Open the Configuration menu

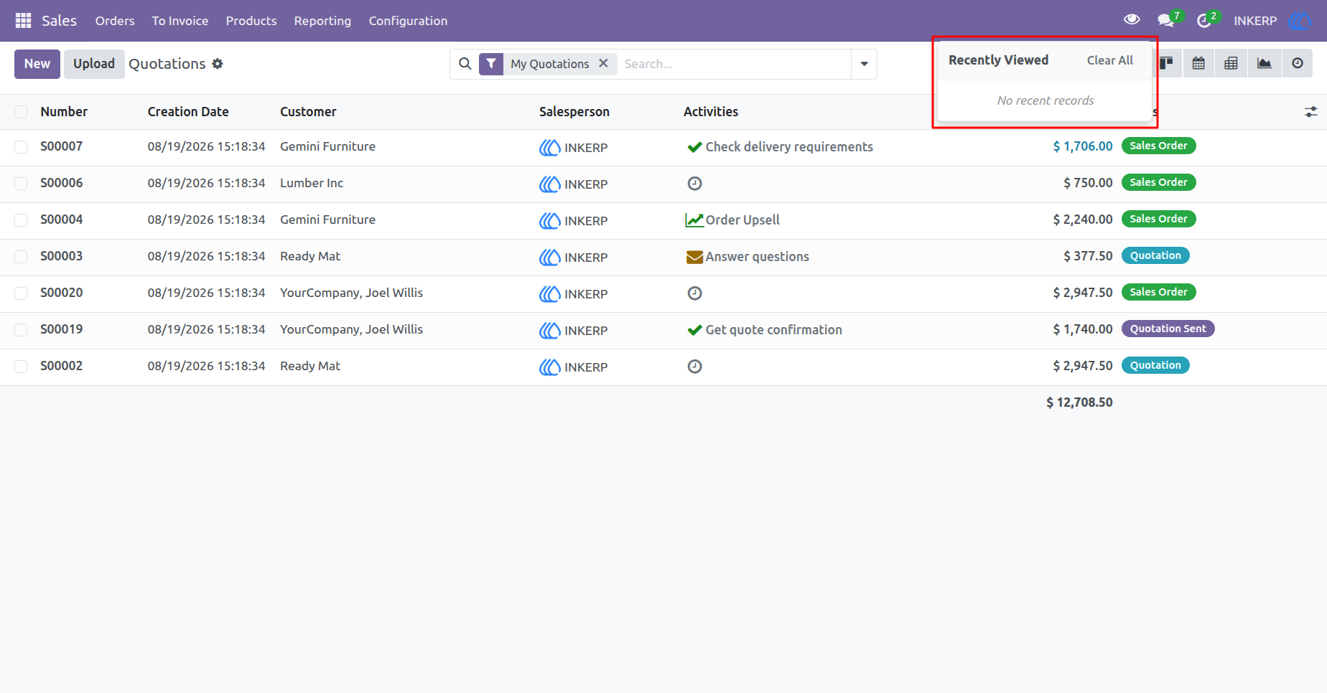coord(408,21)
